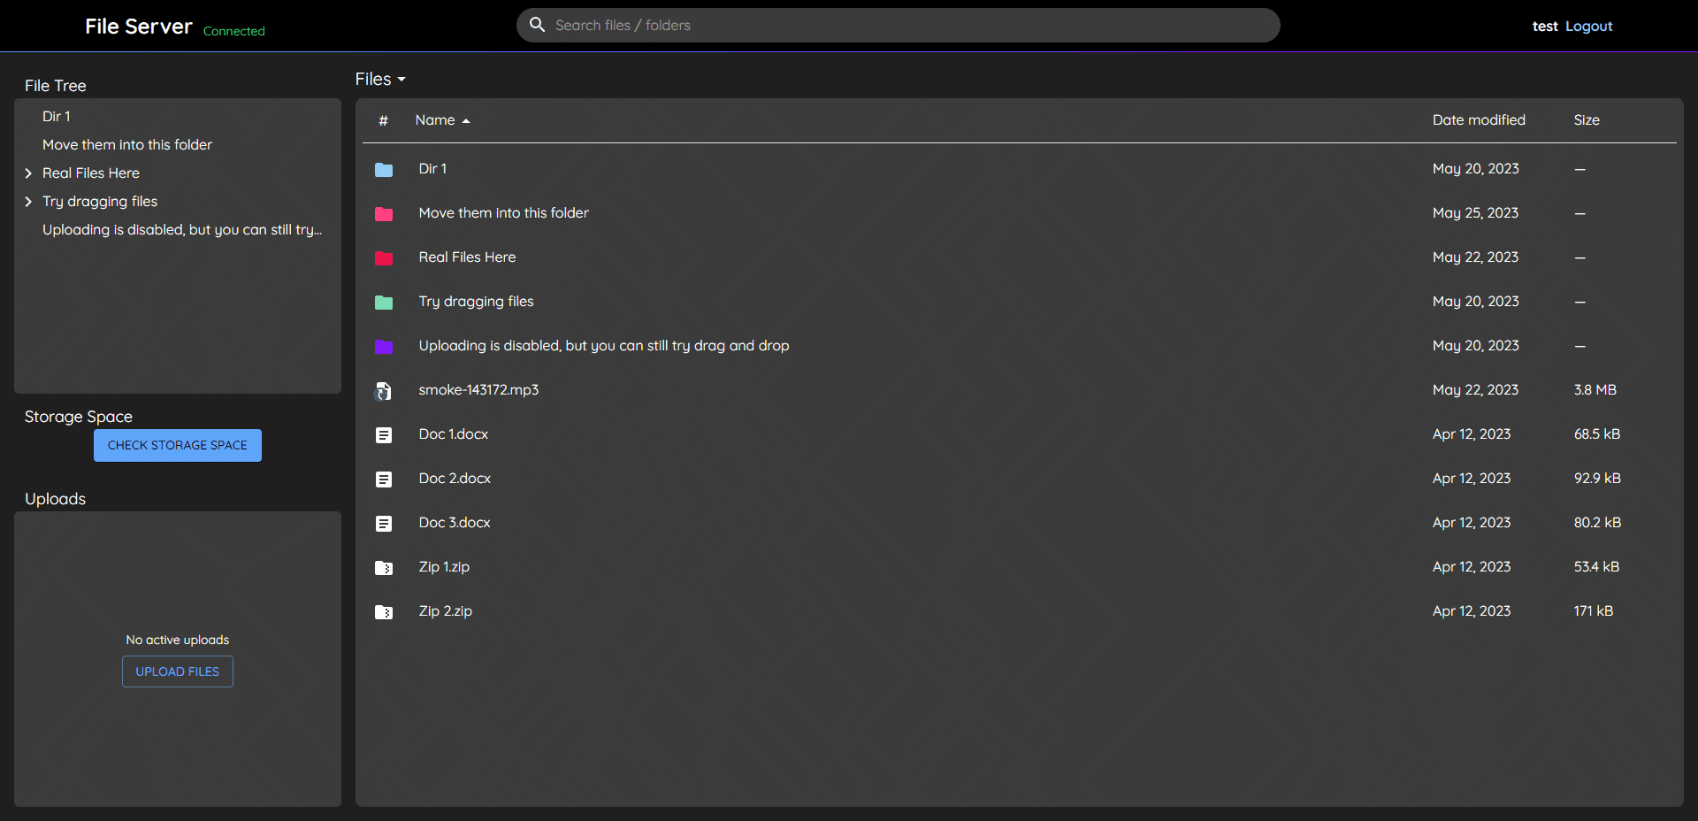The height and width of the screenshot is (821, 1698).
Task: Expand the Real Files Here tree node
Action: (x=27, y=173)
